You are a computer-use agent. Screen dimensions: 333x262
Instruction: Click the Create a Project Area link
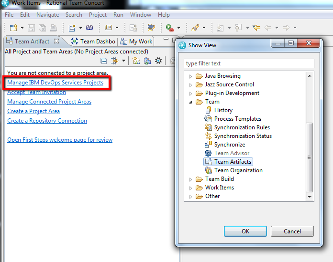(x=33, y=111)
